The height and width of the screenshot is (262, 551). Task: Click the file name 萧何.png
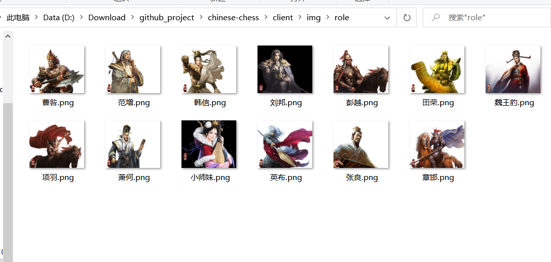[134, 178]
